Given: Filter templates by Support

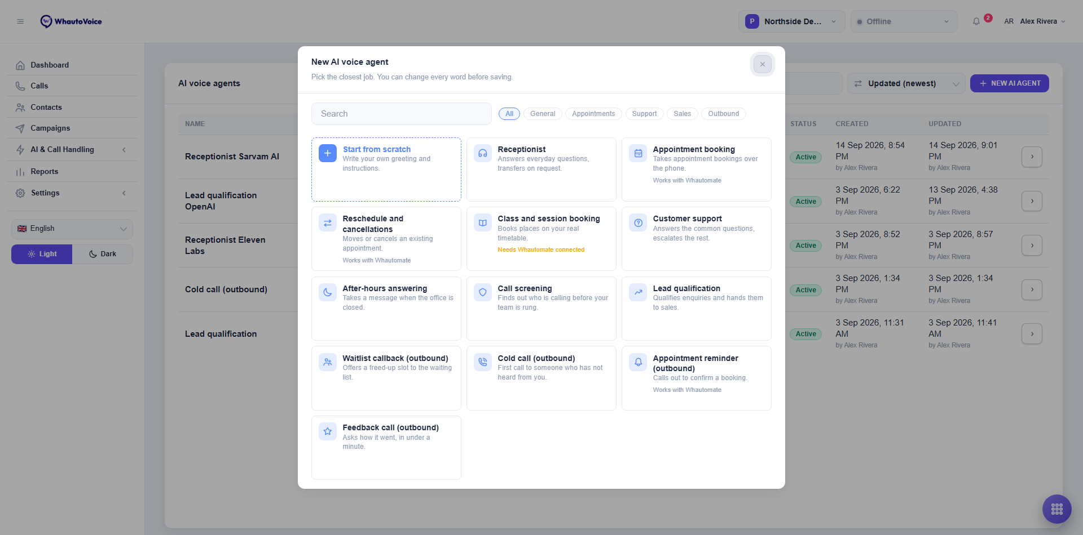Looking at the screenshot, I should [644, 114].
